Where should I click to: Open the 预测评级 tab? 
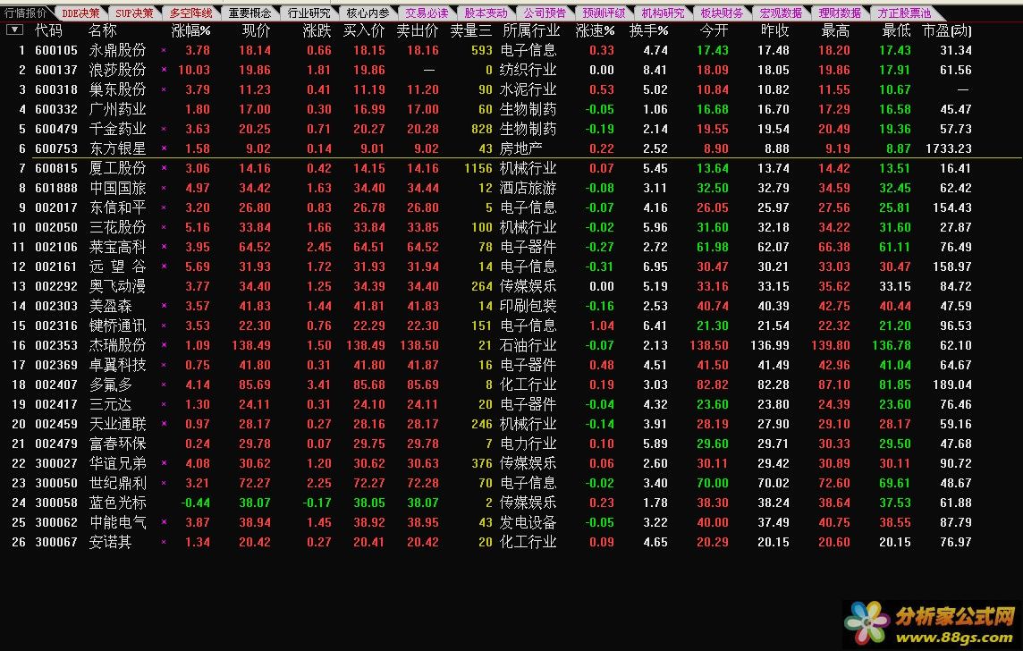[604, 13]
